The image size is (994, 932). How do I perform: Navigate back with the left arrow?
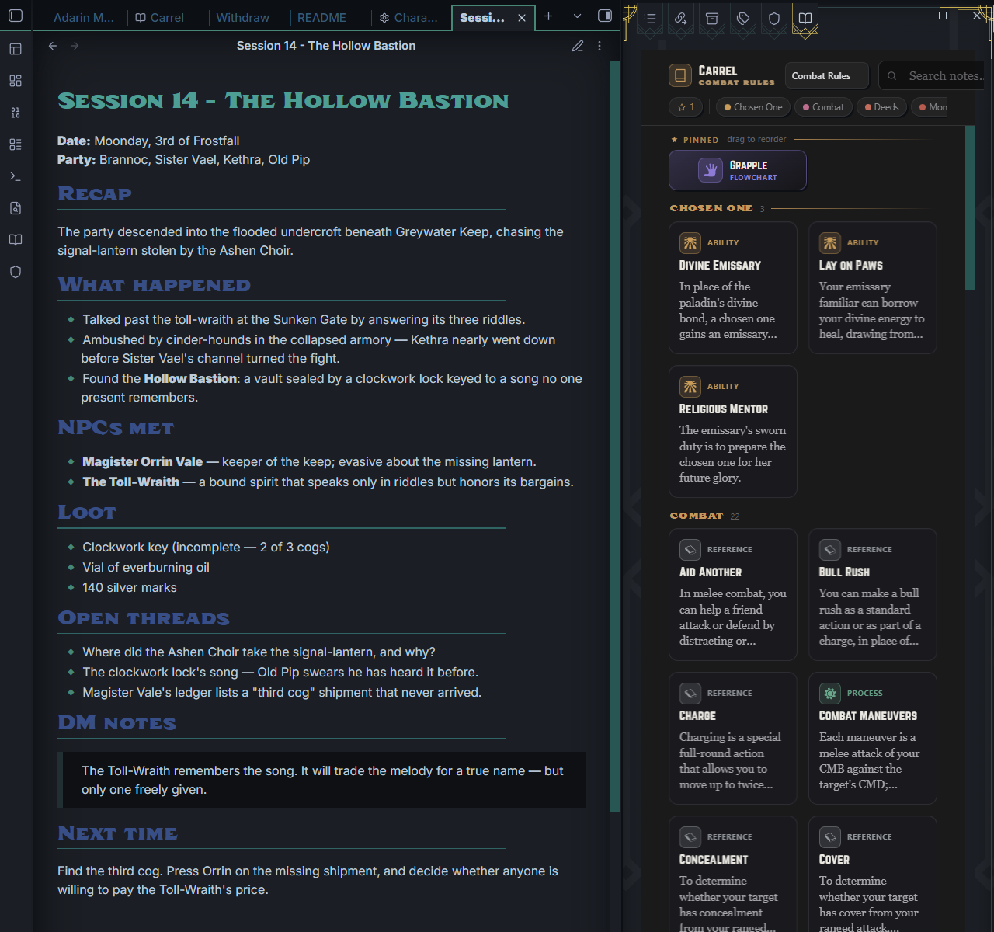(53, 46)
